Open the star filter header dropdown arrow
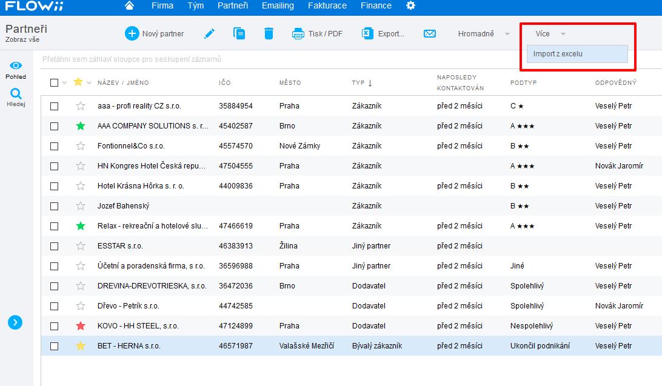This screenshot has height=386, width=662. click(x=89, y=82)
